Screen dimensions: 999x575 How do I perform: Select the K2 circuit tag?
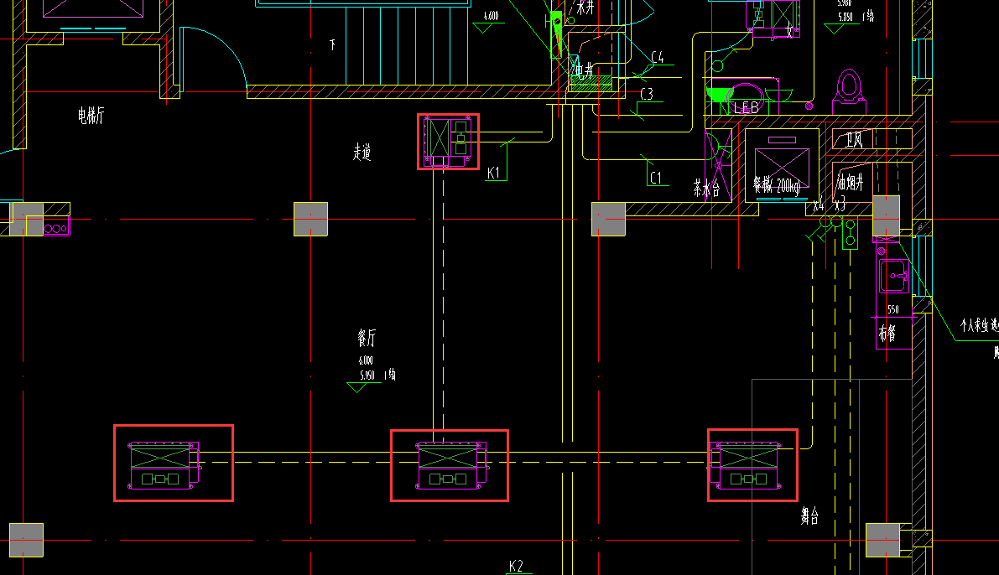[516, 566]
